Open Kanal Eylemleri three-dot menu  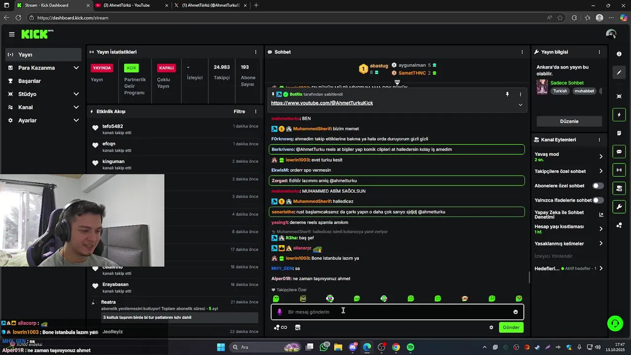[599, 140]
